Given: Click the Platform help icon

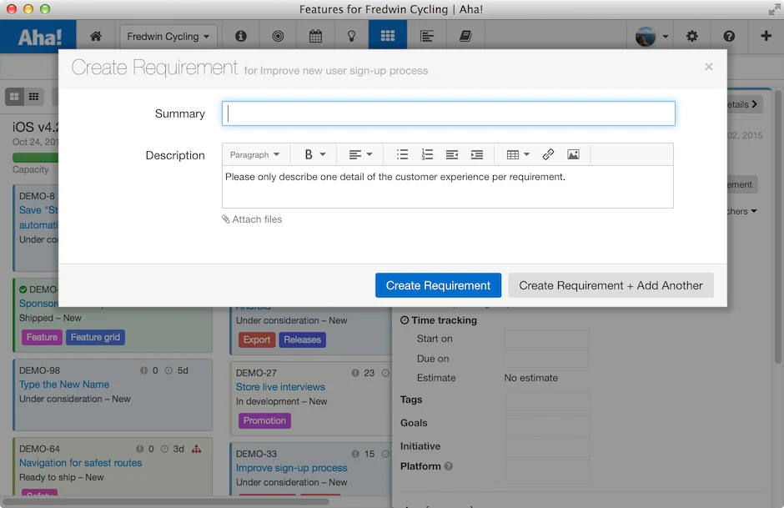Looking at the screenshot, I should coord(449,466).
